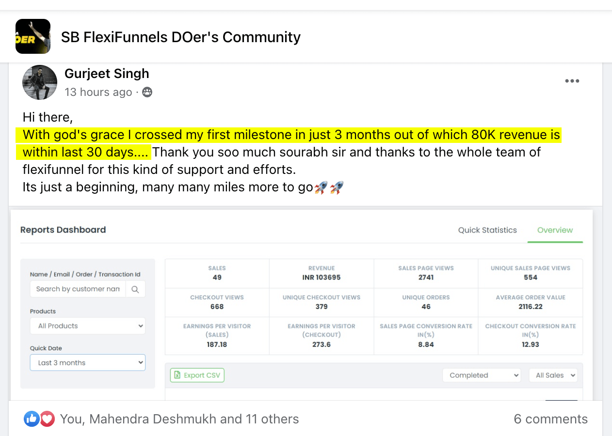
Task: Click the blue thumbs-up reaction icon
Action: coord(32,419)
